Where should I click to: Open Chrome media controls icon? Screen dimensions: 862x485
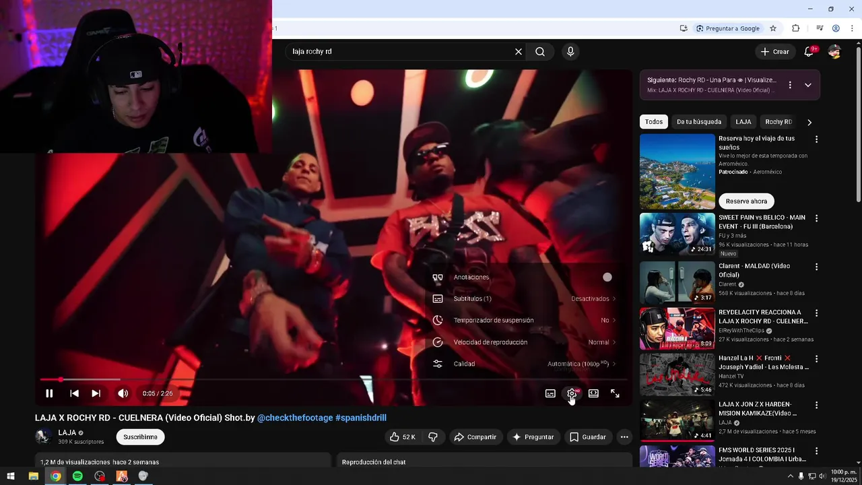point(820,28)
